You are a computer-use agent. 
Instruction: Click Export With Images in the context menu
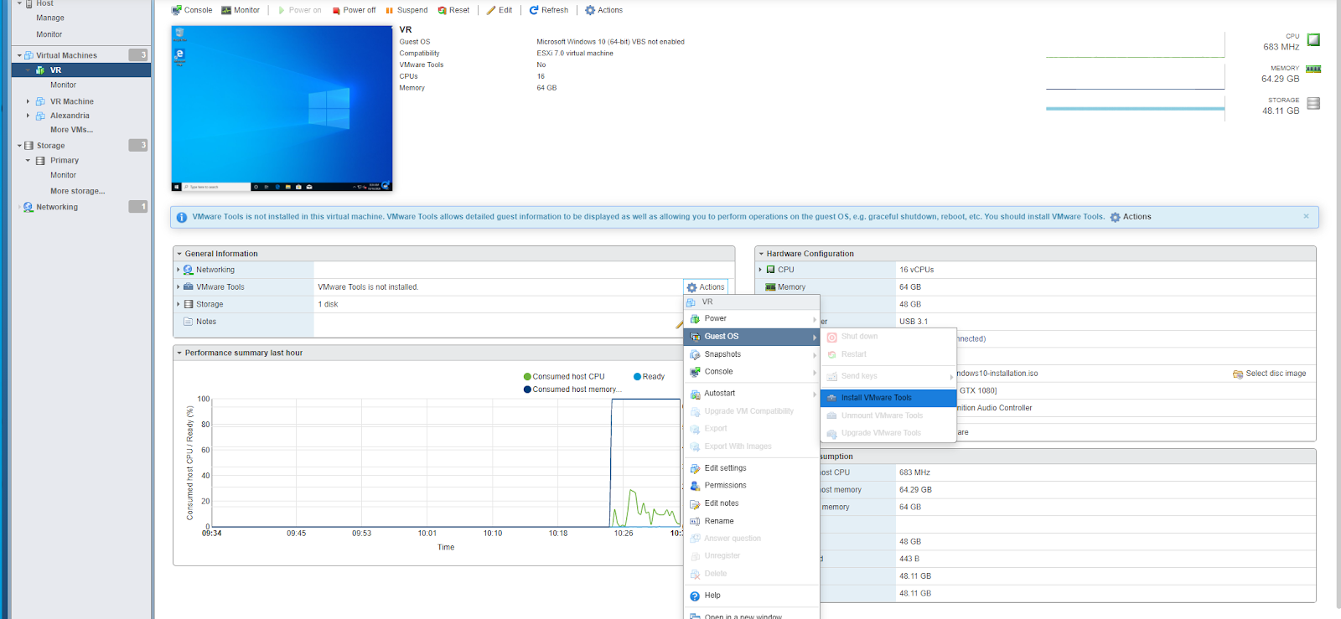tap(752, 446)
